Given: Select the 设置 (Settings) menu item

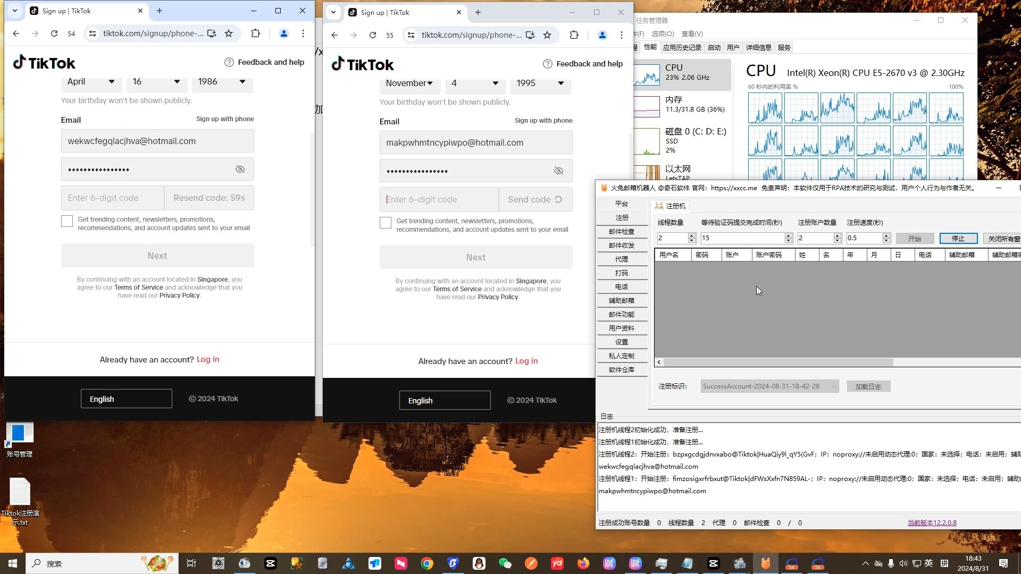Looking at the screenshot, I should point(621,341).
